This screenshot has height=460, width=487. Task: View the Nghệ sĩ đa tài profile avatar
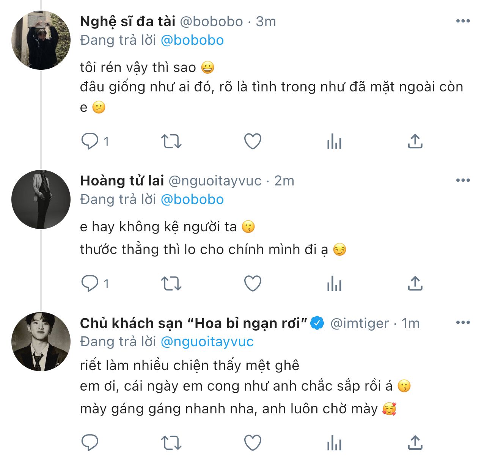point(41,40)
